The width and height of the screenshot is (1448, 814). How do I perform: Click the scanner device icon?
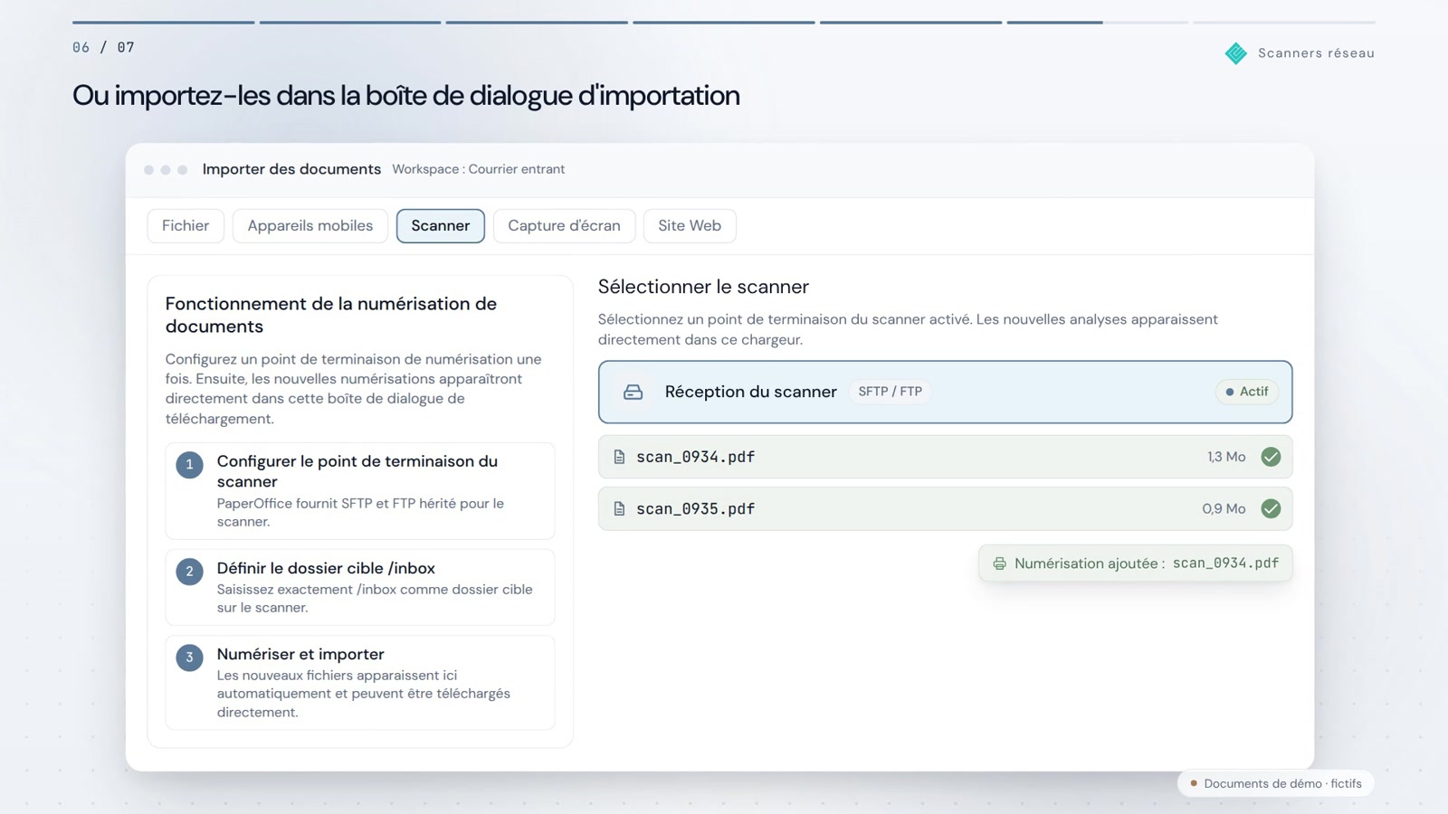point(633,393)
